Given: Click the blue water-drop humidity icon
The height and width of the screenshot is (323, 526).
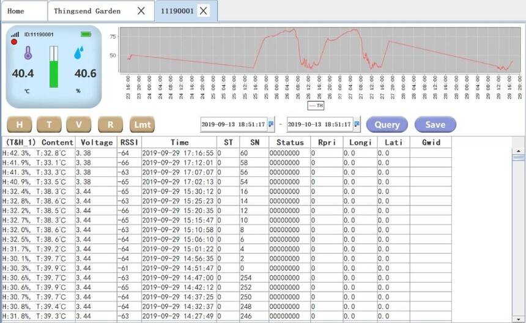Looking at the screenshot, I should tap(78, 53).
